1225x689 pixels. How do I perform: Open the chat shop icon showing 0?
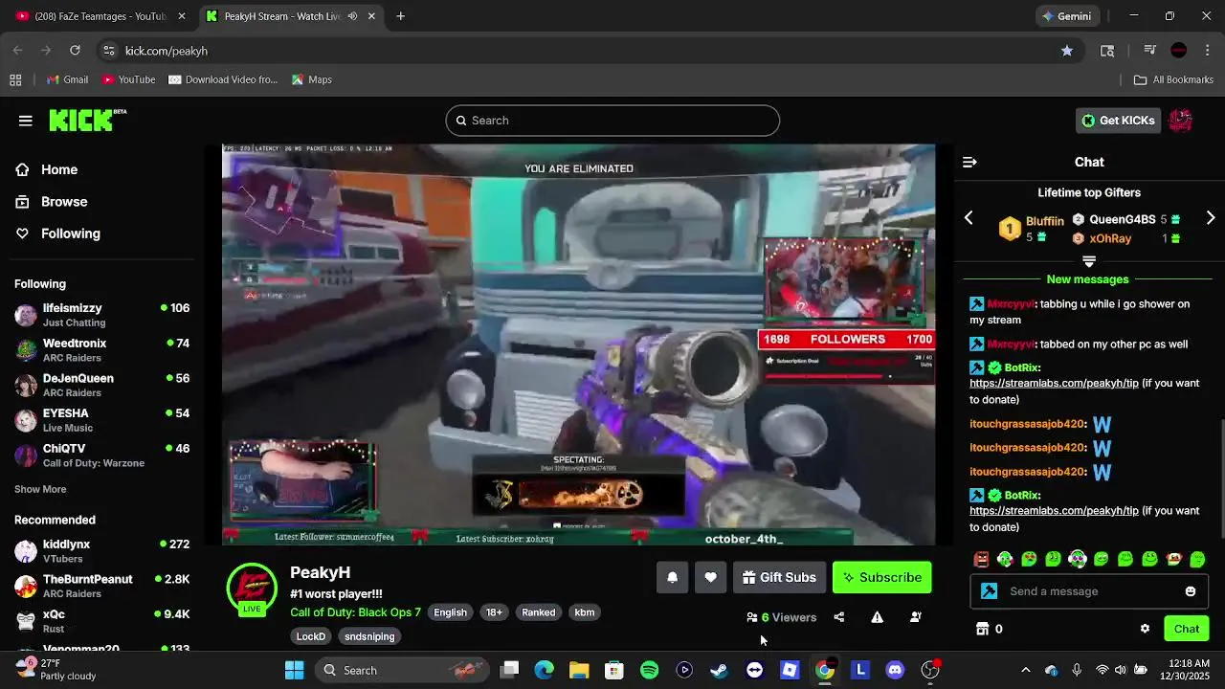989,629
